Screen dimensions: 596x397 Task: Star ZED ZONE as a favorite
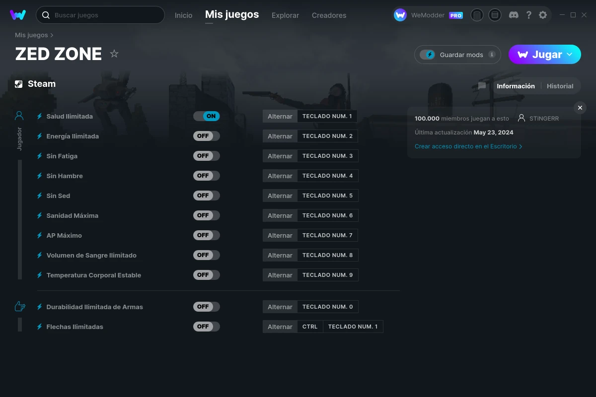click(x=114, y=54)
